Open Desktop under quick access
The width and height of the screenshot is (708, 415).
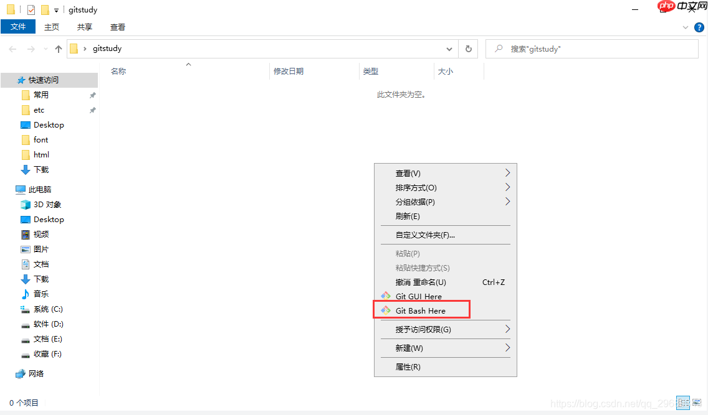49,125
